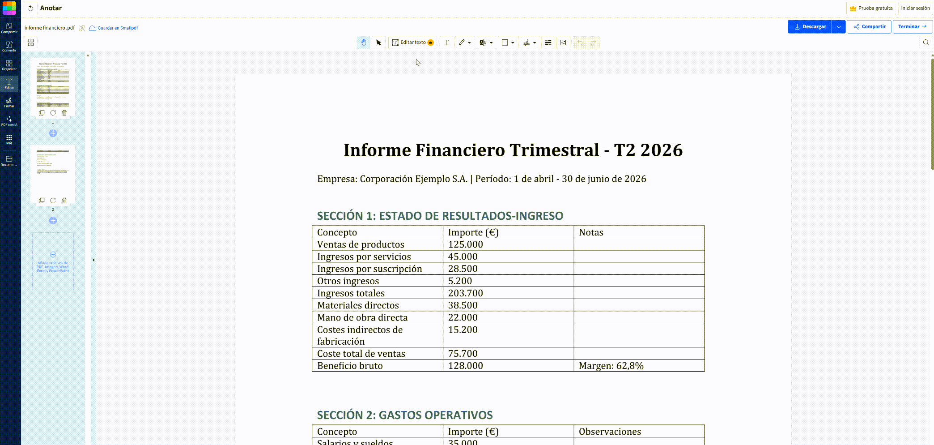
Task: Click the undo arrow in toolbar
Action: tap(580, 43)
